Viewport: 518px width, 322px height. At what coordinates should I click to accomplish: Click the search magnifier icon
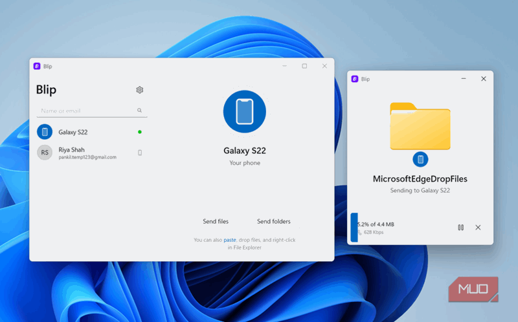139,110
